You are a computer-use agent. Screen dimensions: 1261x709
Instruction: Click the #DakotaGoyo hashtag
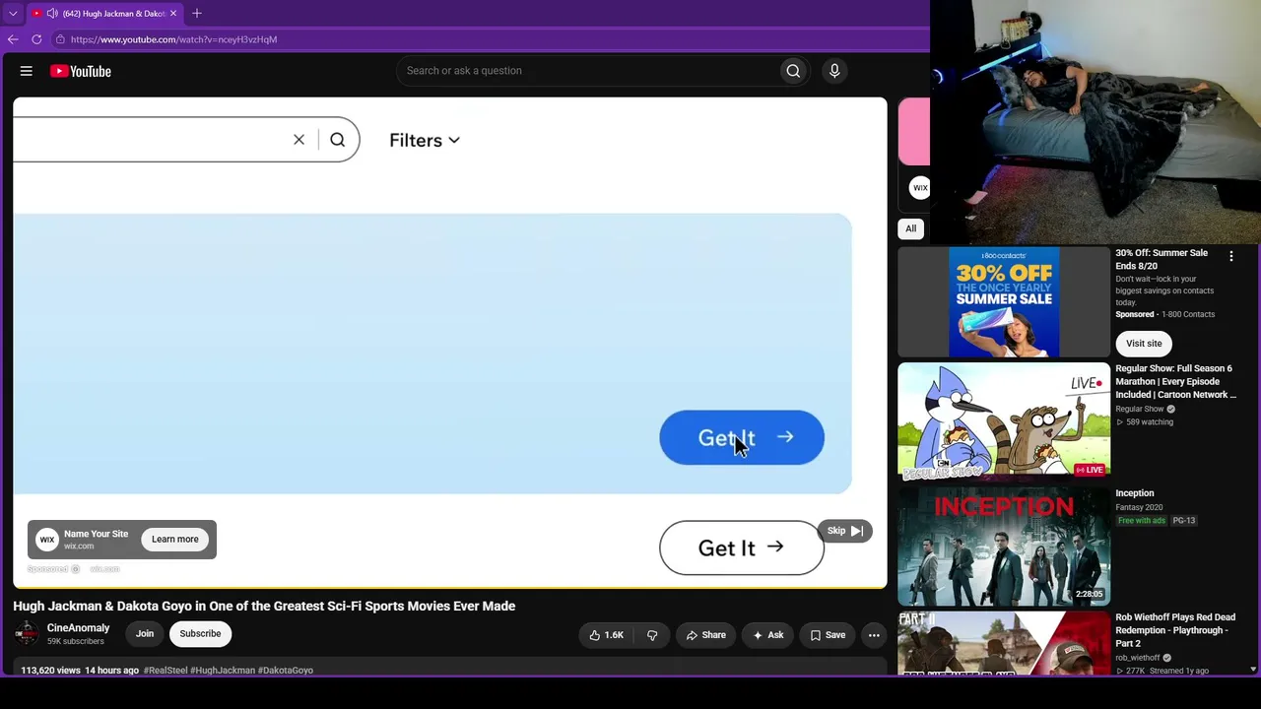[x=286, y=671]
